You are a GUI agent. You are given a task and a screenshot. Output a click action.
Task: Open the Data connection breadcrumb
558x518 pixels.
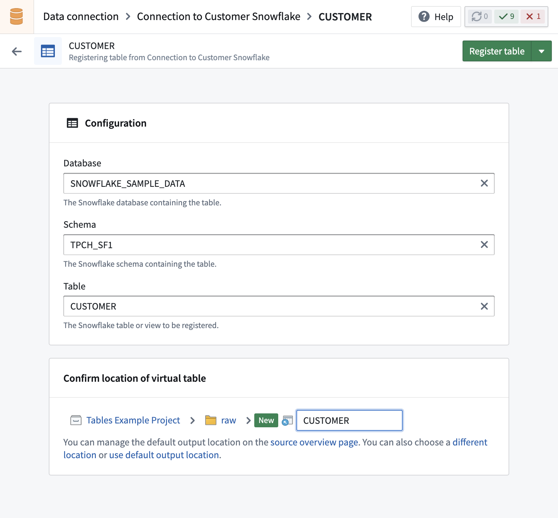point(81,17)
